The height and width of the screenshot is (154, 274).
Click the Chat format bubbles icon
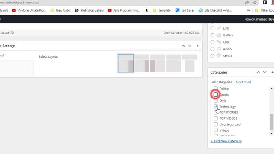click(219, 42)
